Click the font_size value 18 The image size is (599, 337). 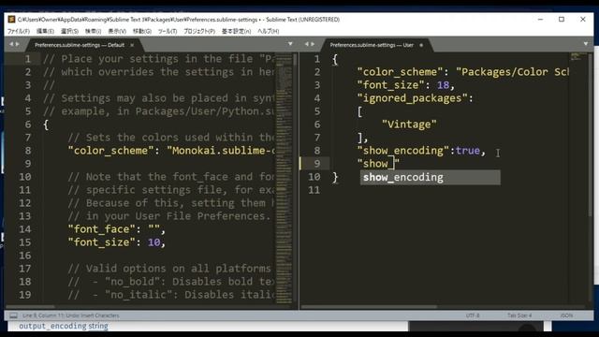443,85
